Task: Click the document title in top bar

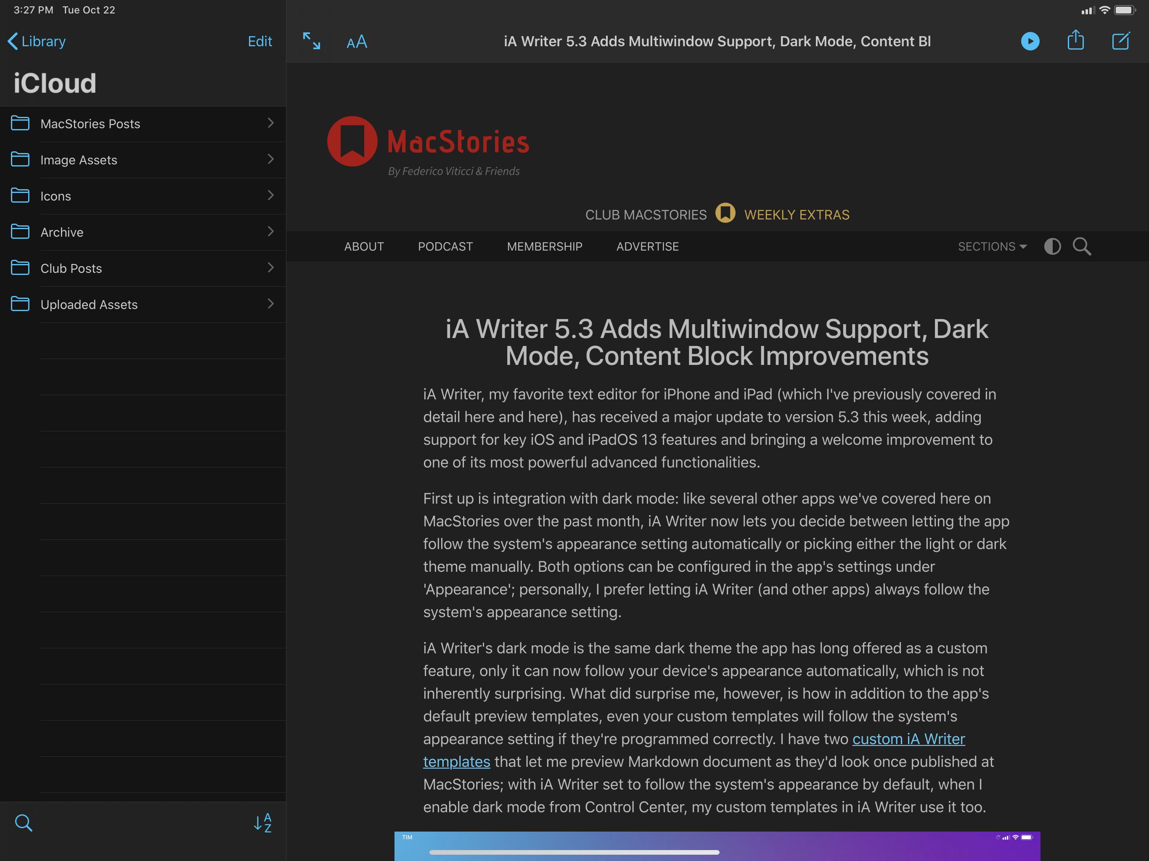Action: [717, 41]
